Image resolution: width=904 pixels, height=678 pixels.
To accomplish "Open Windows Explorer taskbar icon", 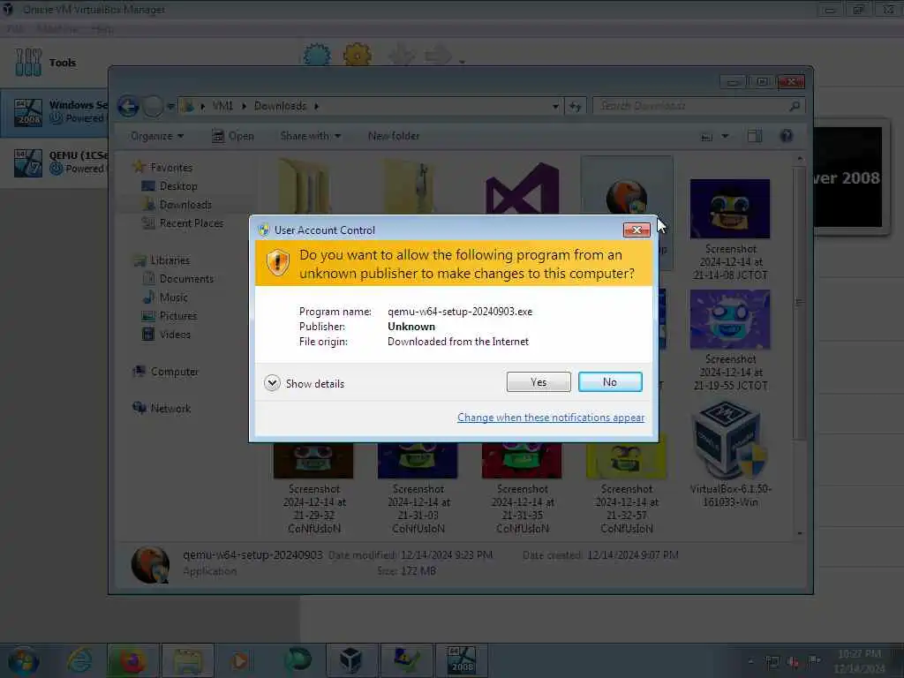I will (x=188, y=660).
